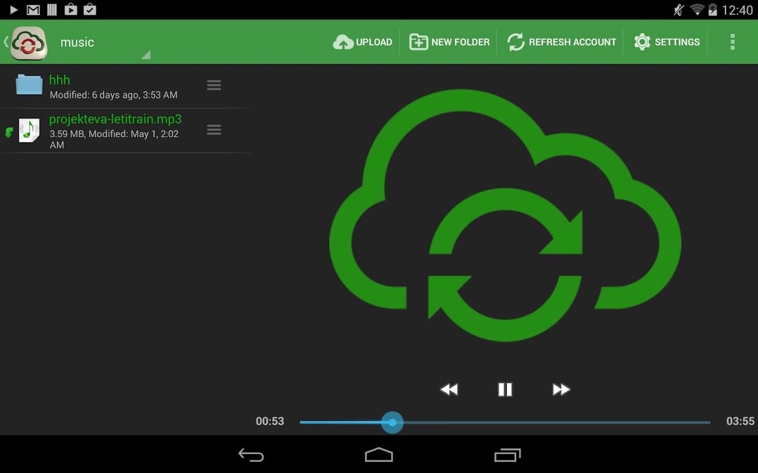
Task: Tap the large cloud sync artwork
Action: point(505,215)
